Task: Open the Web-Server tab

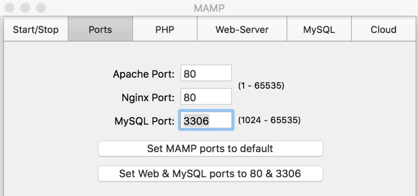Action: [242, 29]
